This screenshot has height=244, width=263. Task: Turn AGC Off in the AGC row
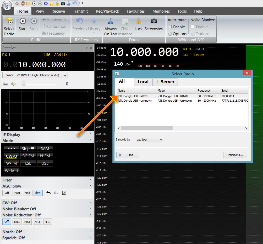7,193
